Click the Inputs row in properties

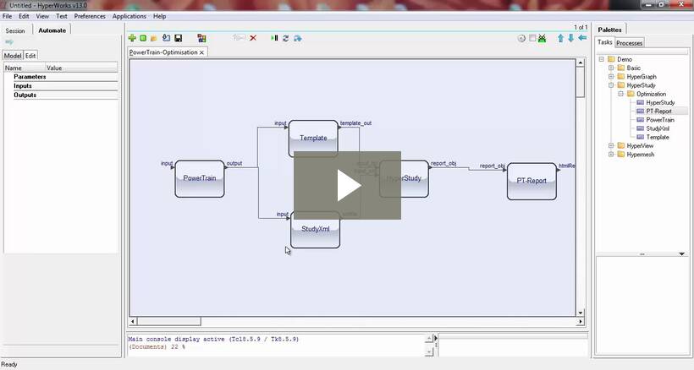point(61,86)
